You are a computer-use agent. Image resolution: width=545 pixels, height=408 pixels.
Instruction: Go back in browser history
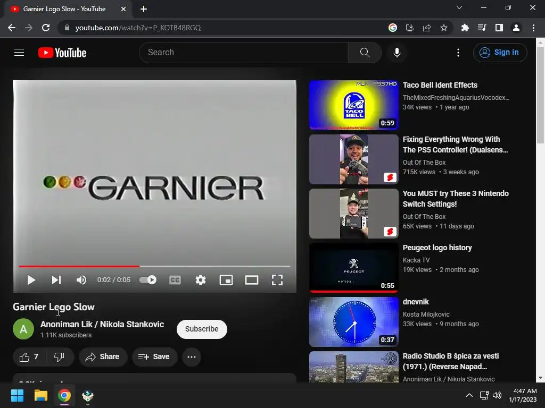(x=12, y=28)
